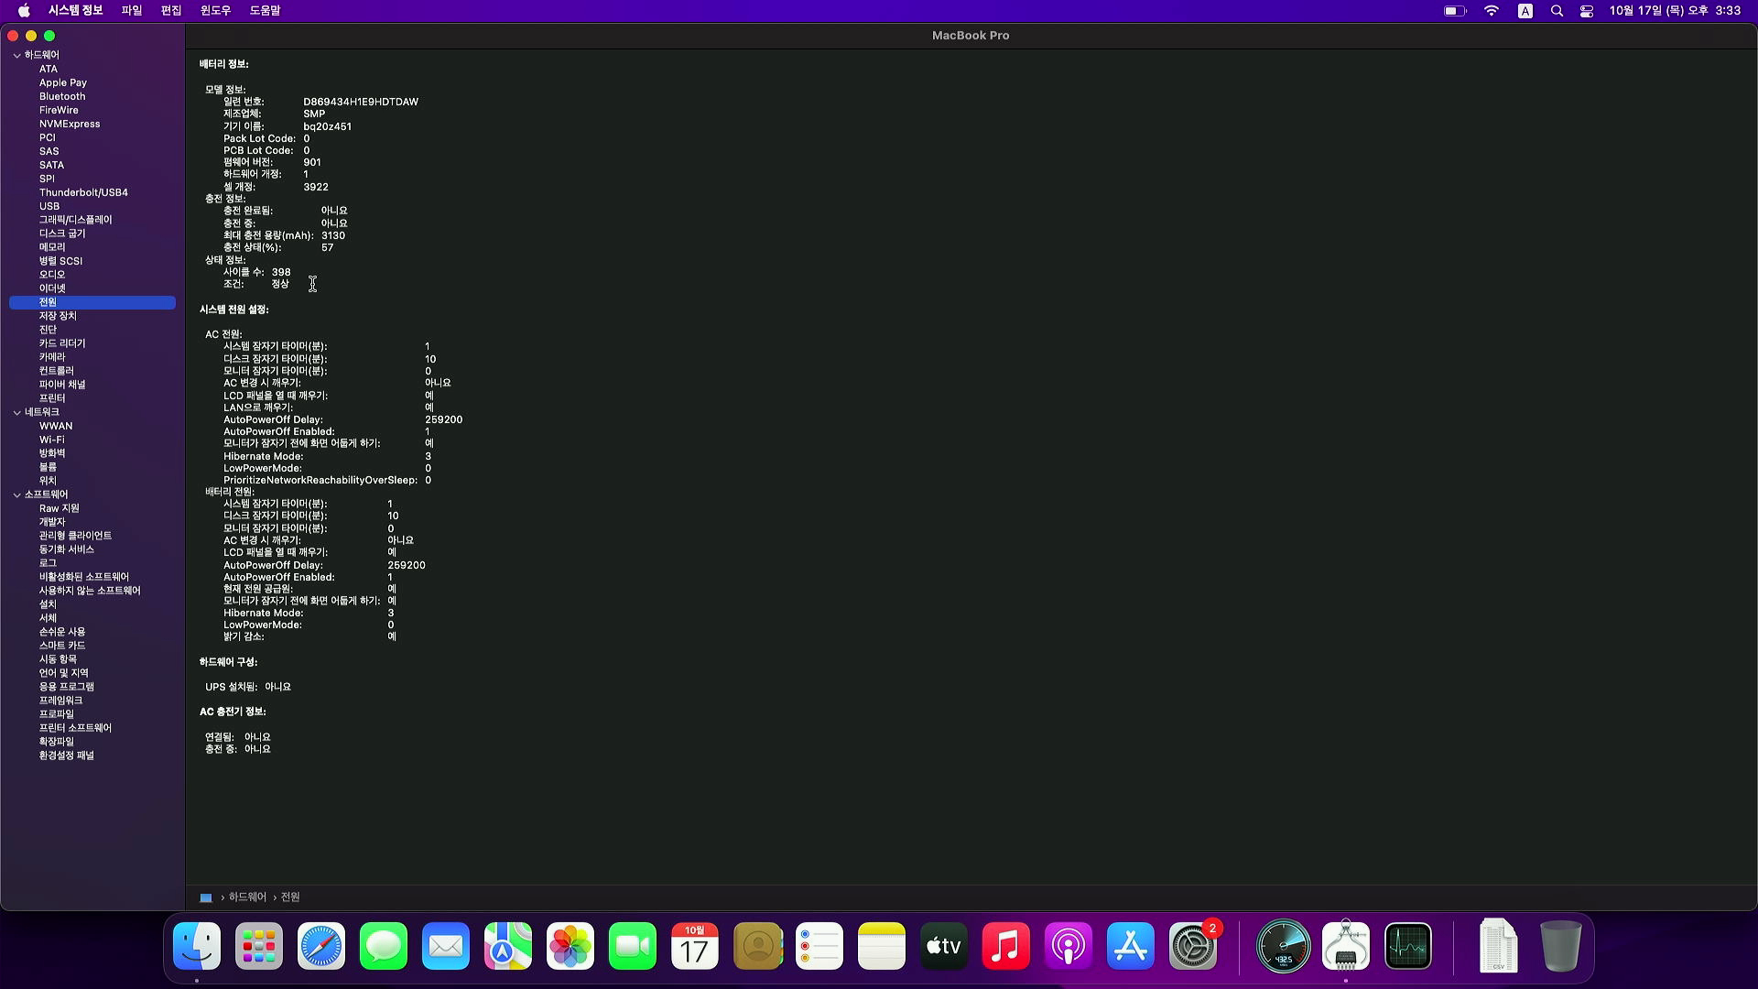The height and width of the screenshot is (989, 1758).
Task: Select 프린터 소프트웨어 in the sidebar
Action: click(75, 728)
